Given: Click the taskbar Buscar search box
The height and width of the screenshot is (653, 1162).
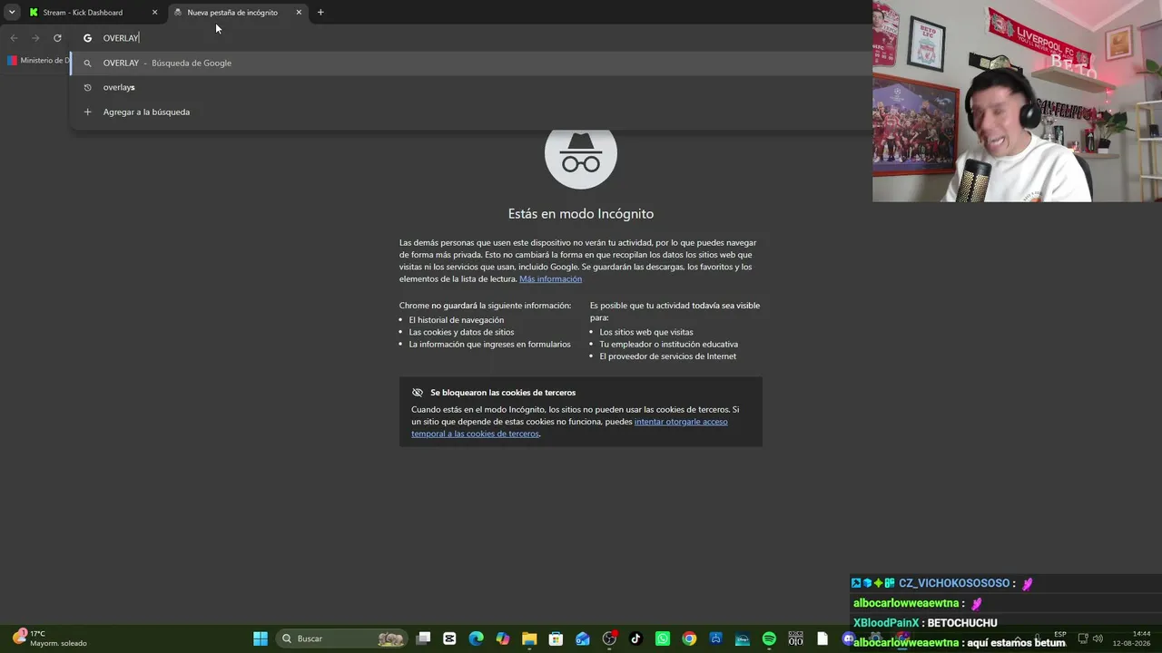Looking at the screenshot, I should click(342, 638).
